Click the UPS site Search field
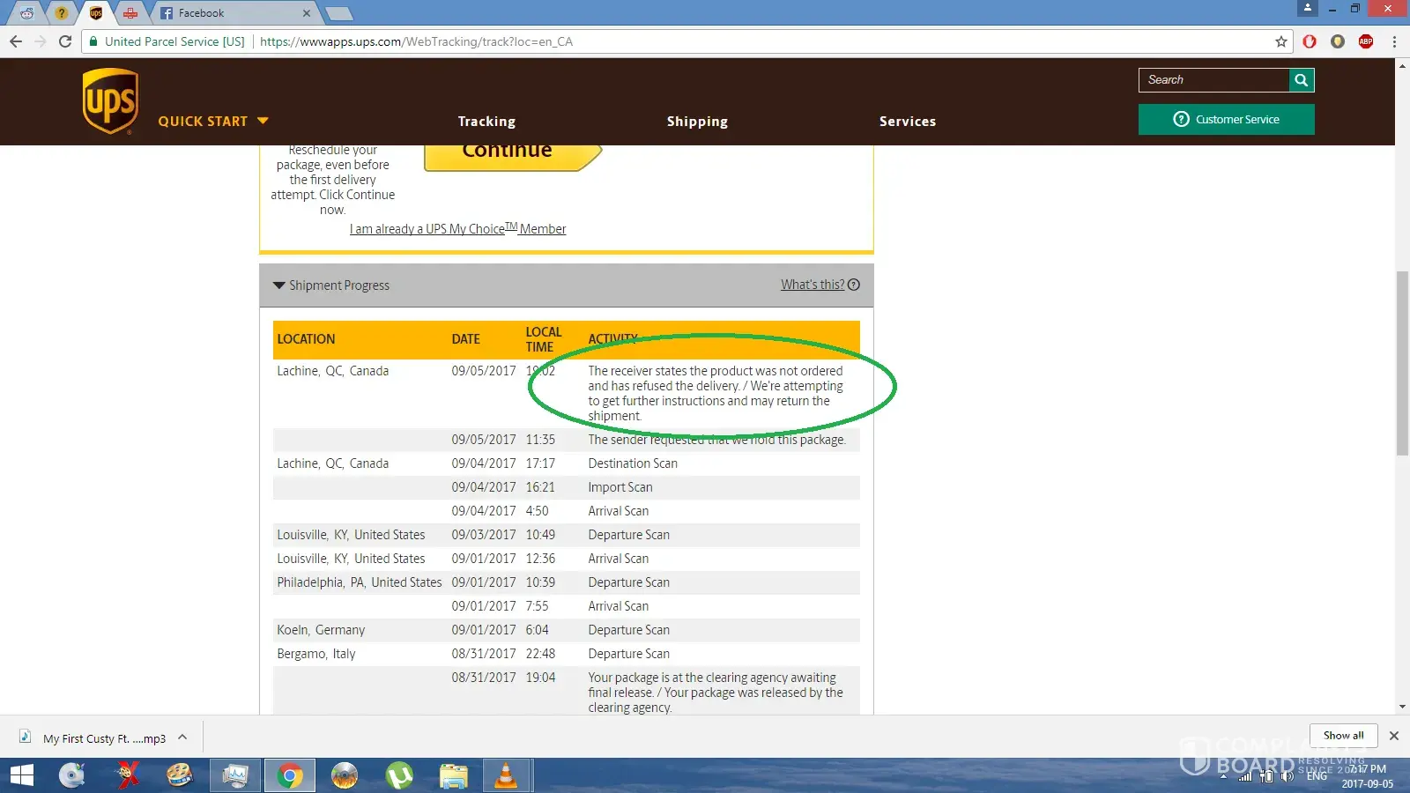This screenshot has height=793, width=1410. click(1214, 80)
